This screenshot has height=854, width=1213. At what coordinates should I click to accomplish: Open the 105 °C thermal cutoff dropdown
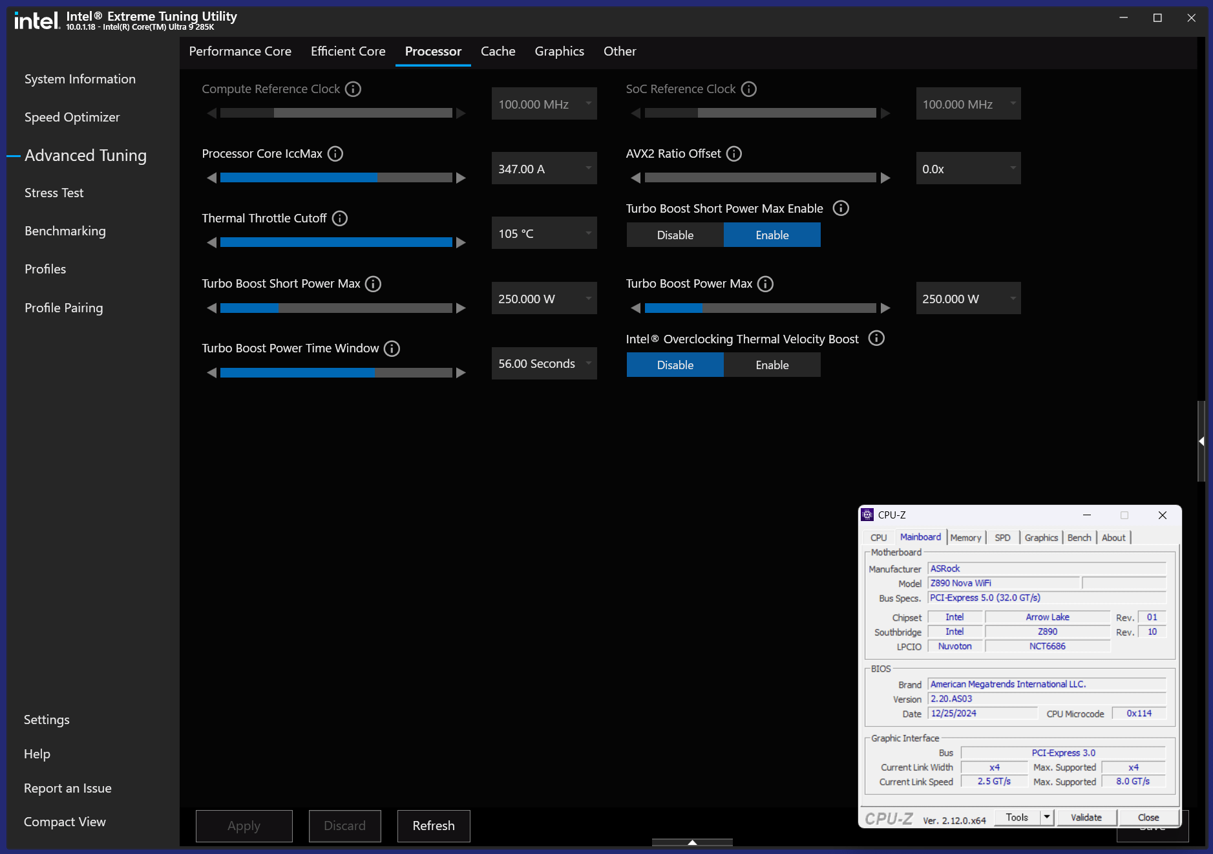[x=544, y=233]
